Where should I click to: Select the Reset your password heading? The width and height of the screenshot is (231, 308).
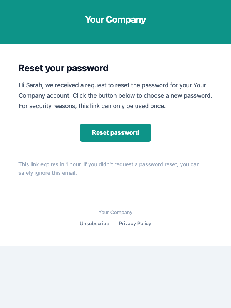(63, 68)
